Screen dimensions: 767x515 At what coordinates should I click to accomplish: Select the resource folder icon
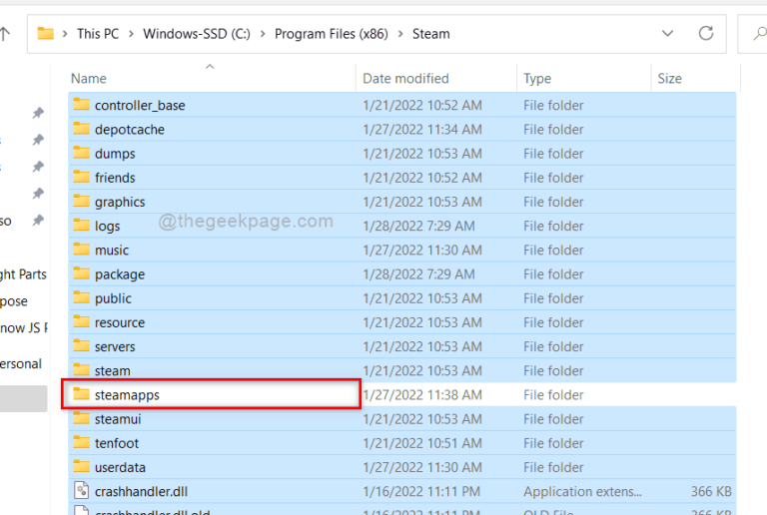(81, 321)
